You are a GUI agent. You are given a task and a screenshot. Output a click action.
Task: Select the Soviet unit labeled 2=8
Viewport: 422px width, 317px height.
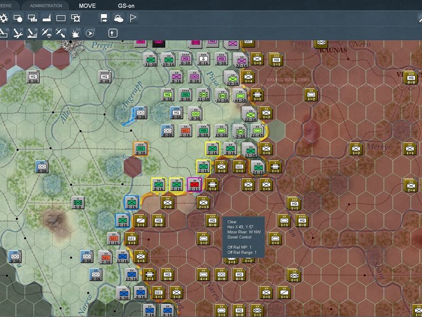coord(167,203)
